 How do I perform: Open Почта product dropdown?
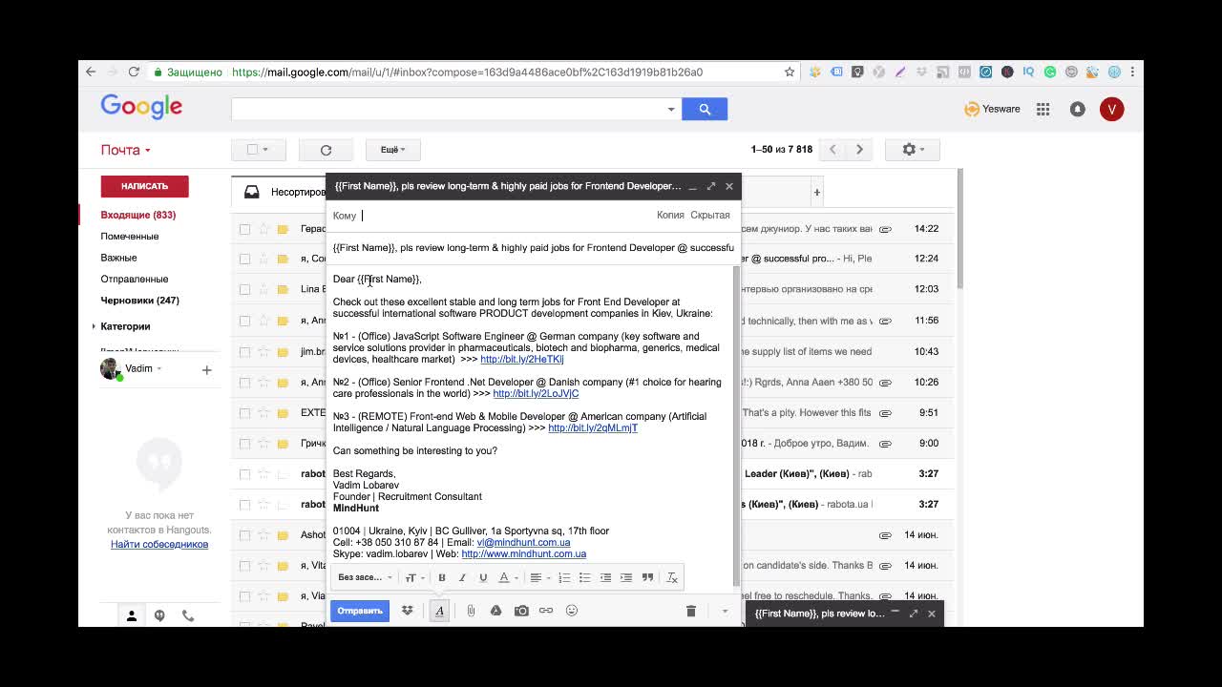coord(126,150)
